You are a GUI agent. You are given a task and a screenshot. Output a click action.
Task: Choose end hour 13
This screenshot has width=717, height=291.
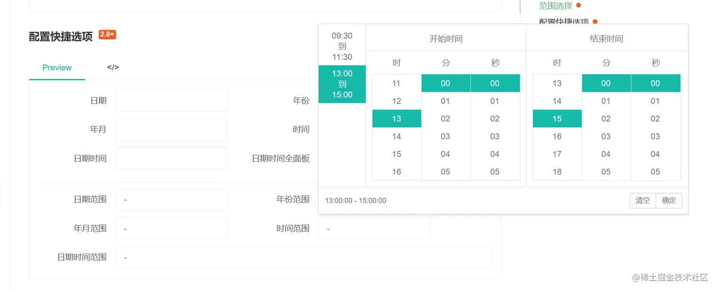pyautogui.click(x=557, y=83)
